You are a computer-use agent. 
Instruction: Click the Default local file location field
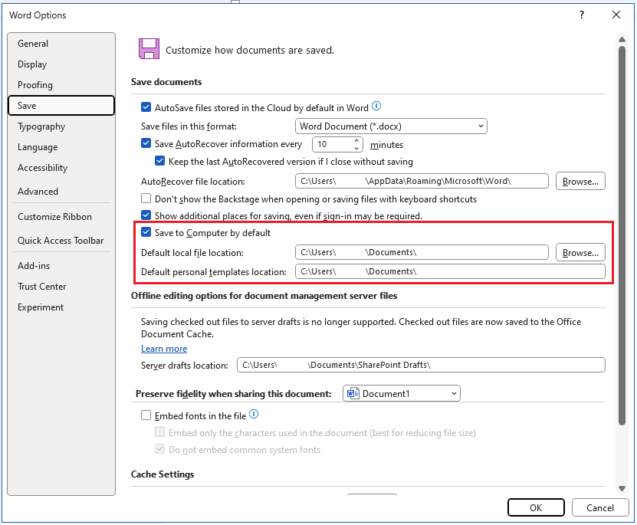point(422,252)
